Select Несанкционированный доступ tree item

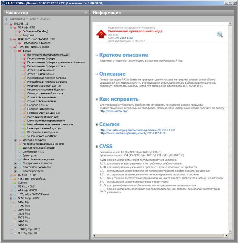[x=46, y=90]
